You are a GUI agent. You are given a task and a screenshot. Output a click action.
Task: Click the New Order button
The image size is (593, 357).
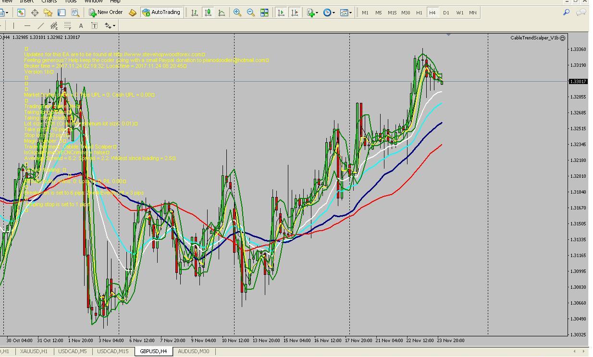pos(106,12)
